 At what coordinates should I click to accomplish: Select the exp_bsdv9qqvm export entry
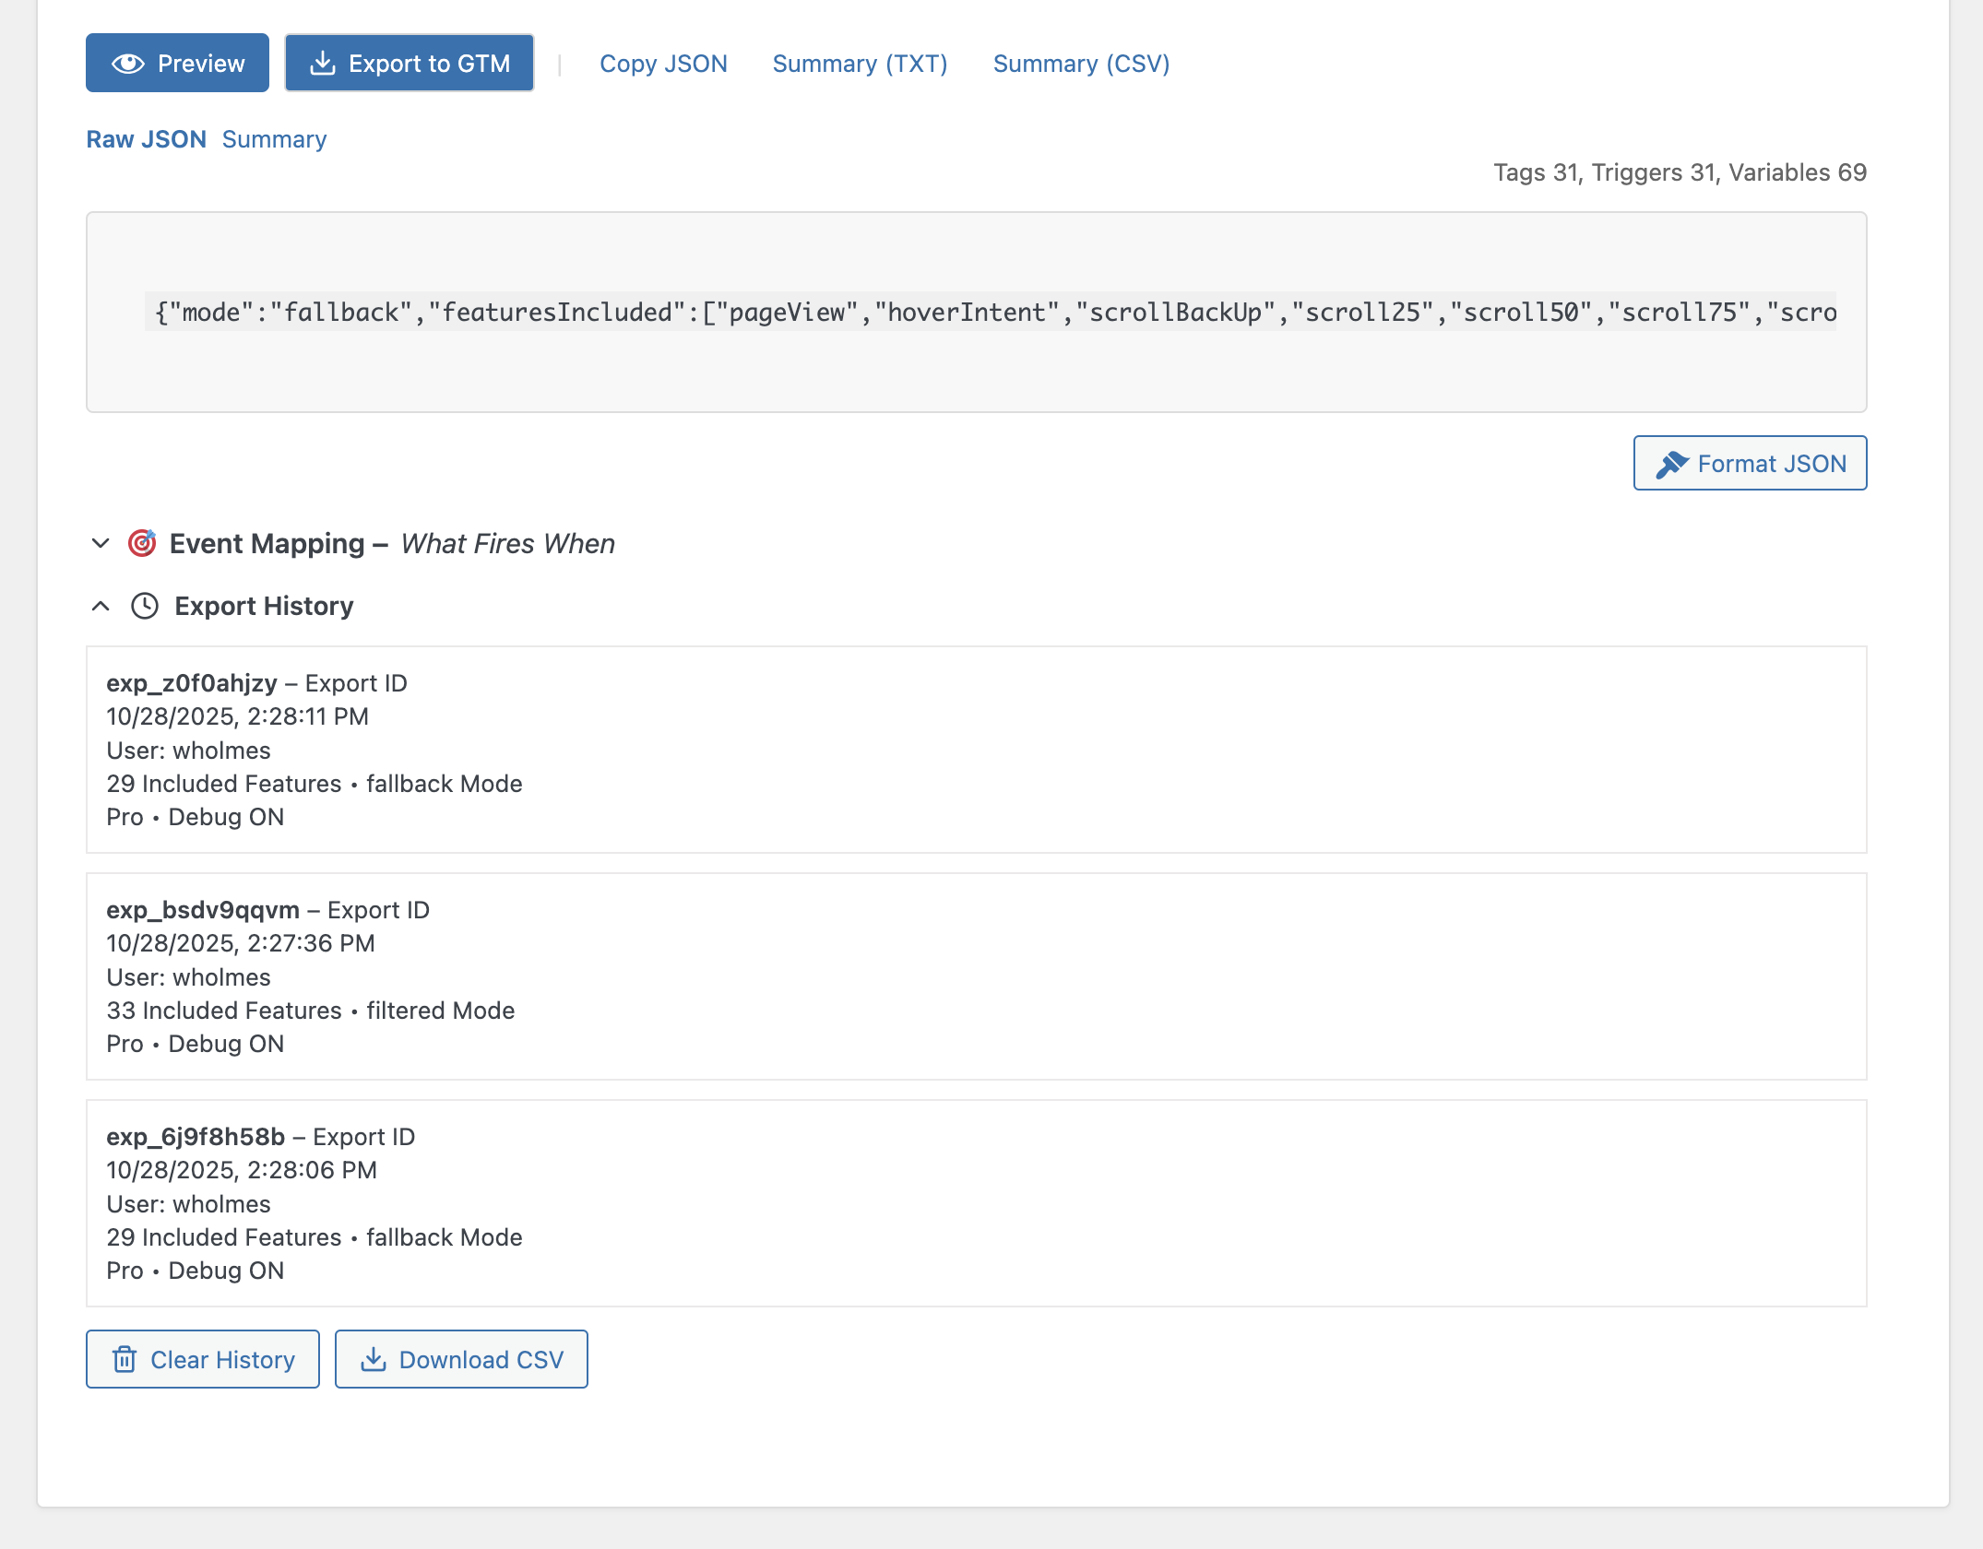[976, 976]
